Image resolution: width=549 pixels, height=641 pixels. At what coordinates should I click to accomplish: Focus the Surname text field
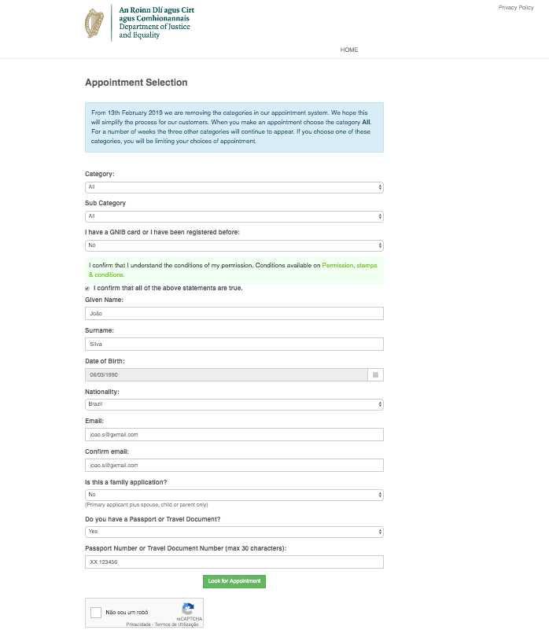(234, 344)
